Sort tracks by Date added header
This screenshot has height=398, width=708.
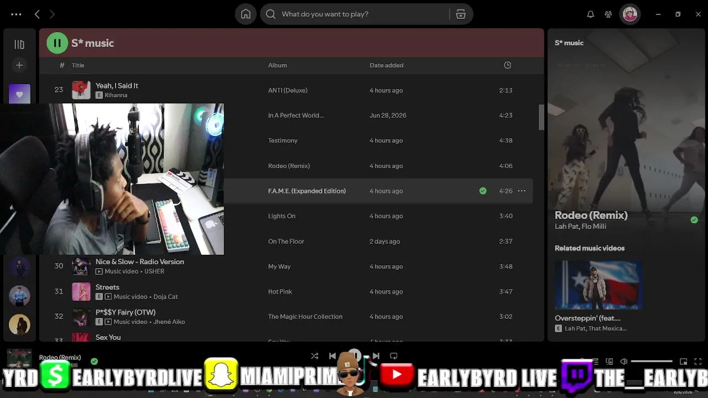point(387,65)
